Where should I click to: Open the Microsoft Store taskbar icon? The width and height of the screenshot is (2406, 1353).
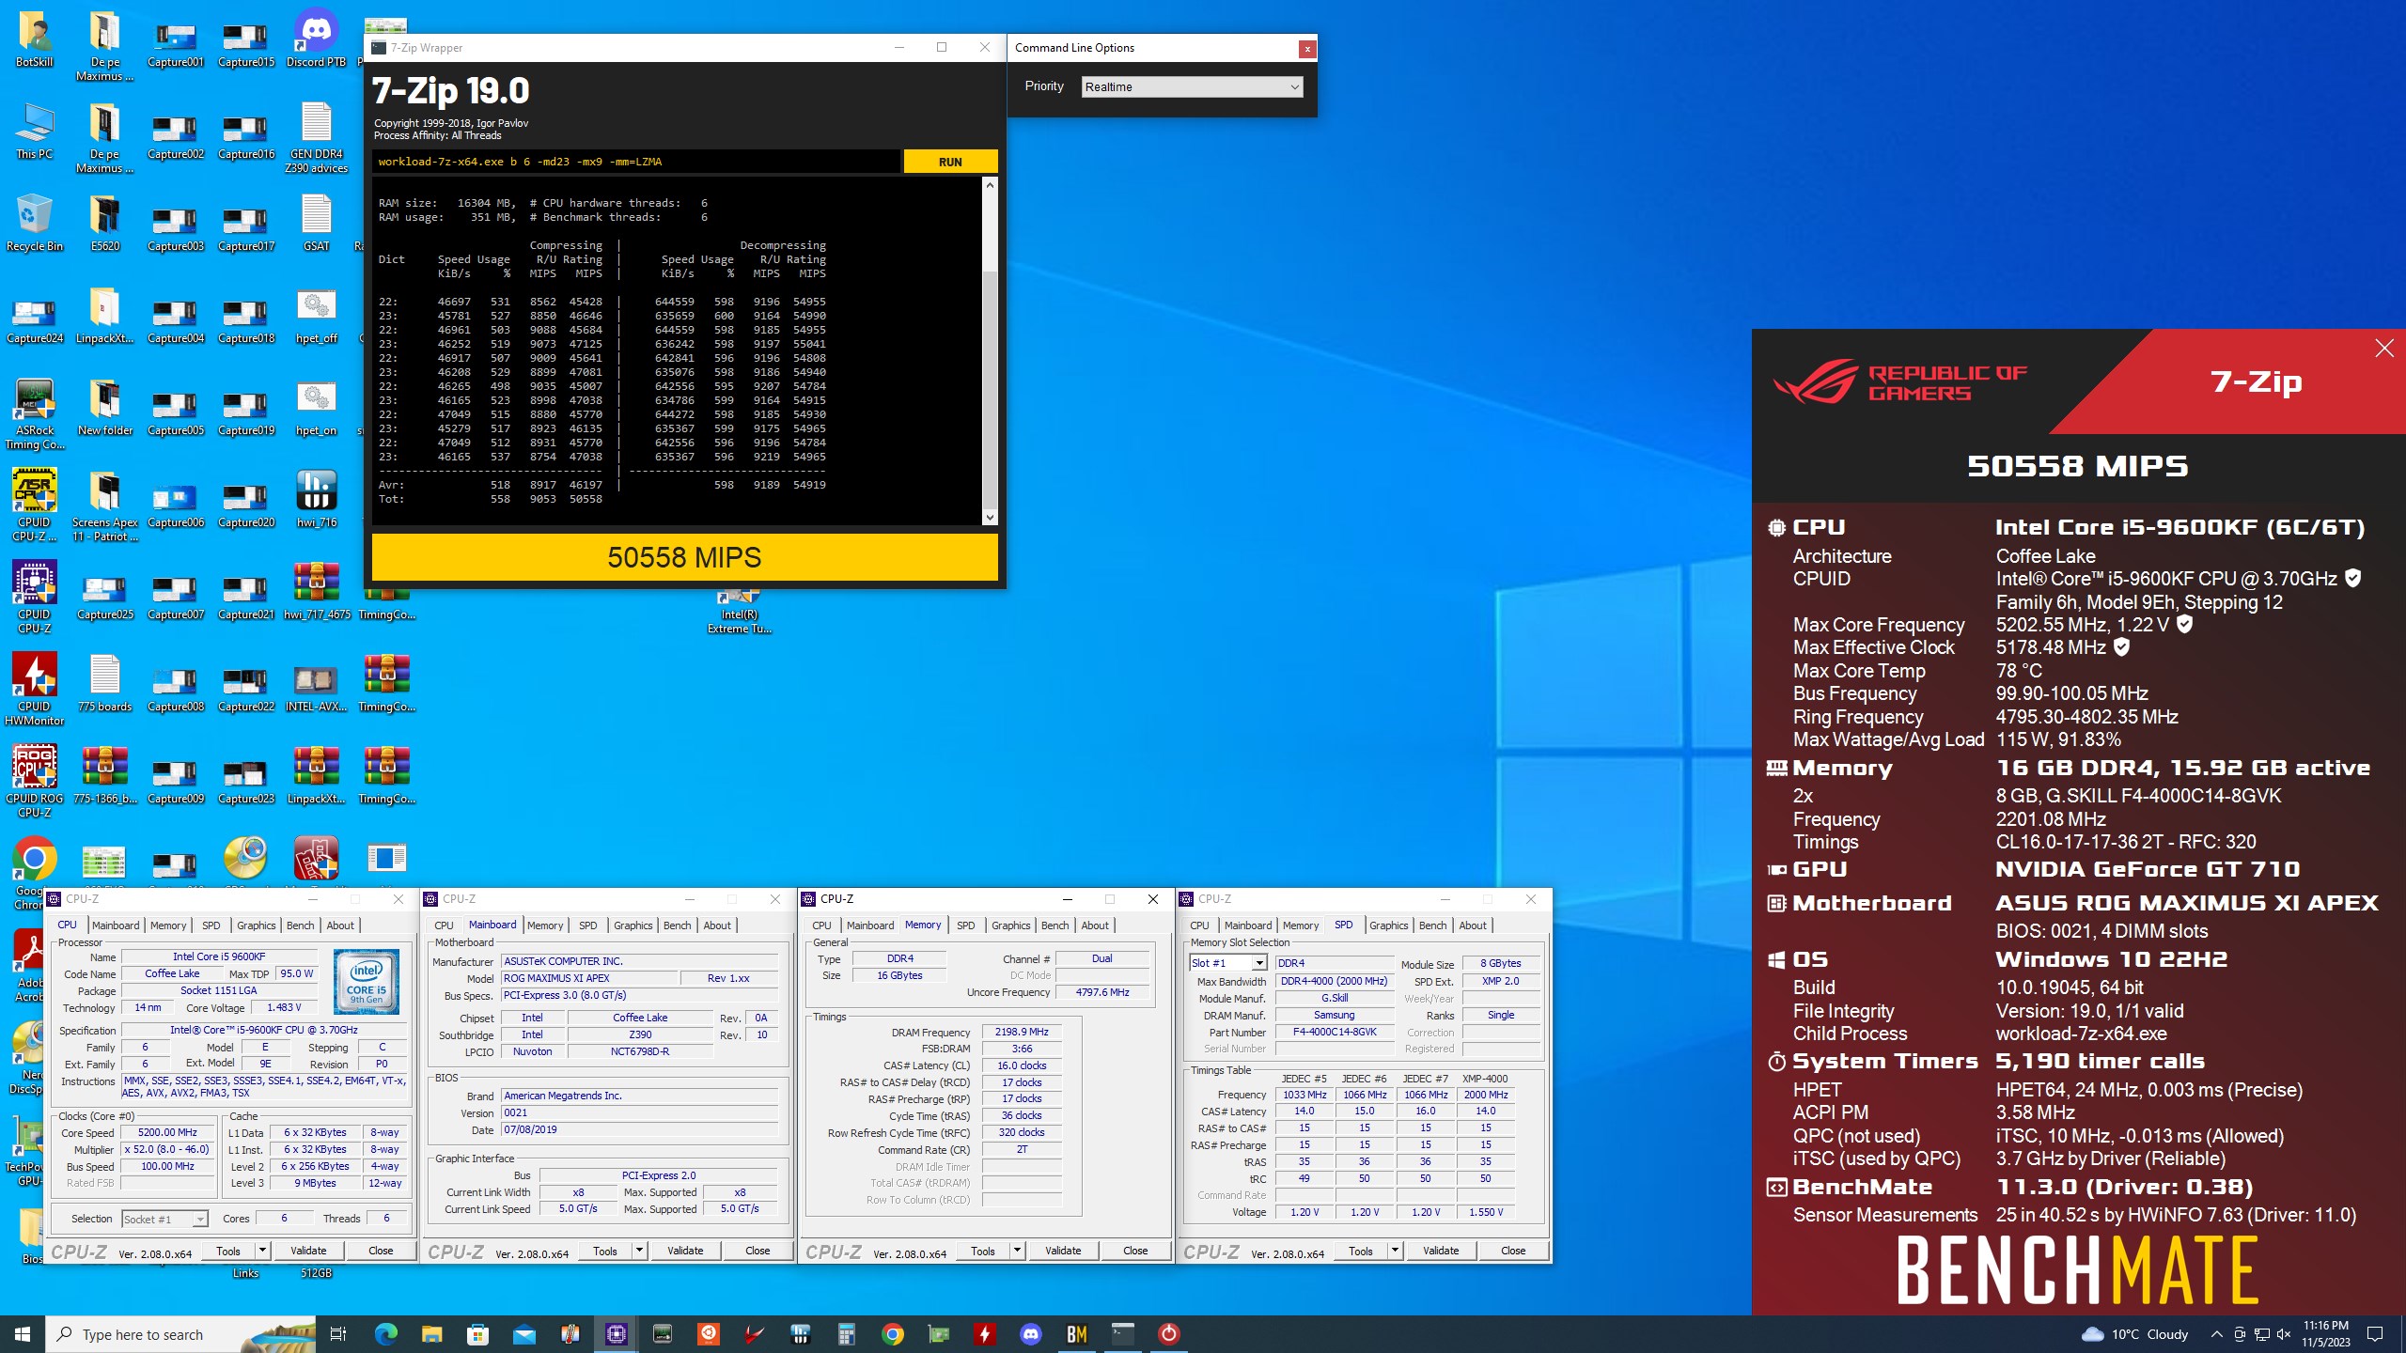(x=478, y=1334)
